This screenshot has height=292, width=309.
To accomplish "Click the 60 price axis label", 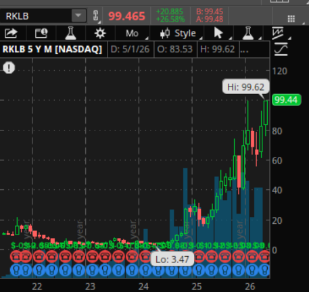I will (x=277, y=161).
